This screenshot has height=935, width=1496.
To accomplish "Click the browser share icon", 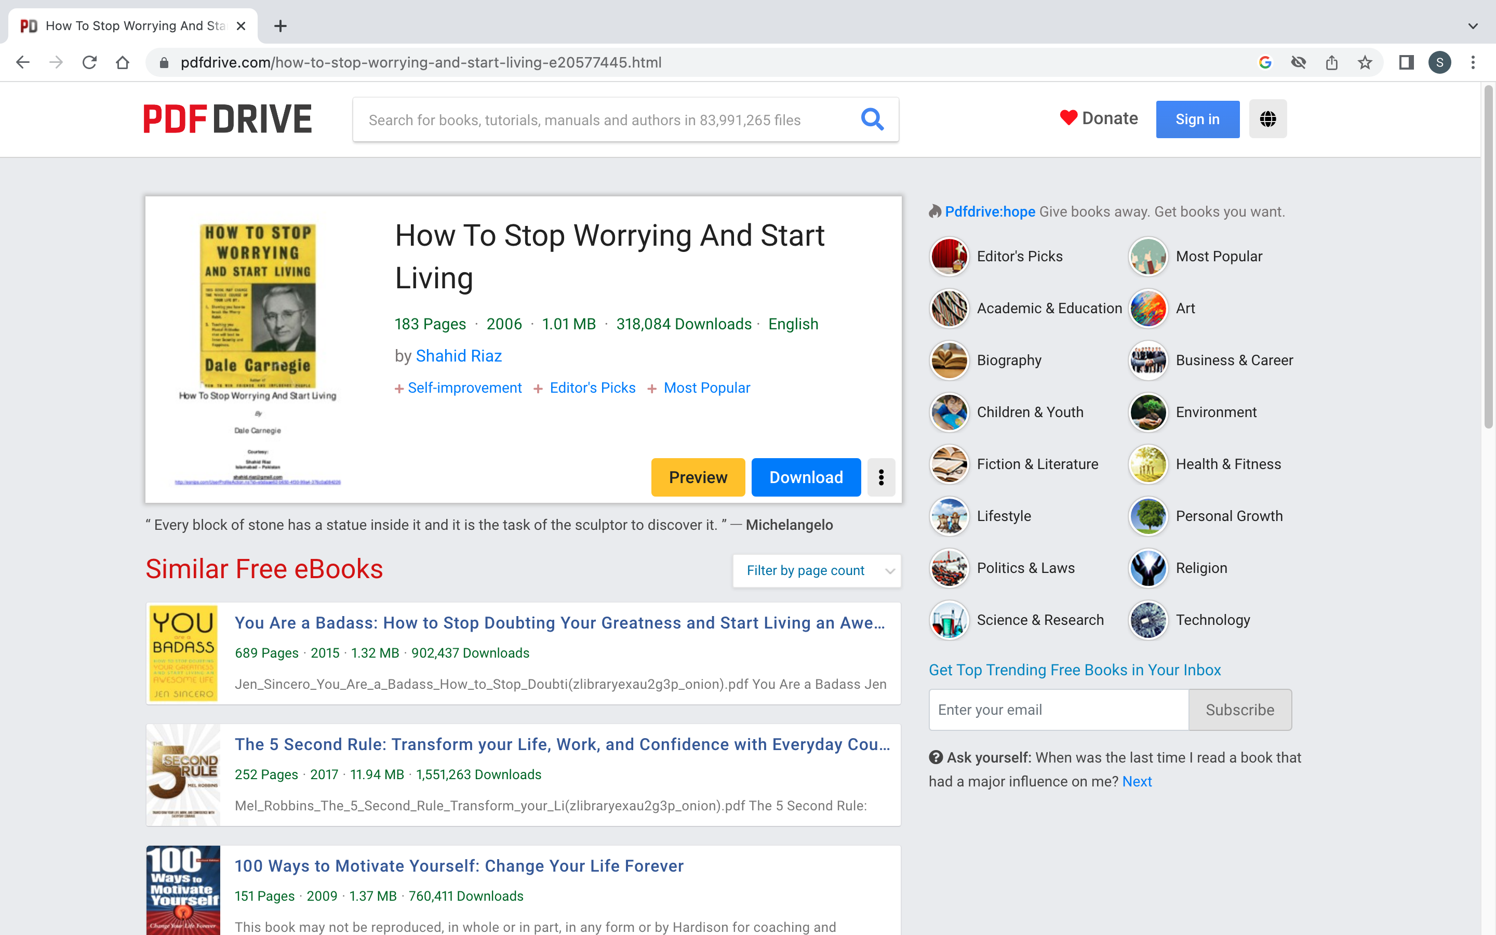I will click(x=1331, y=62).
